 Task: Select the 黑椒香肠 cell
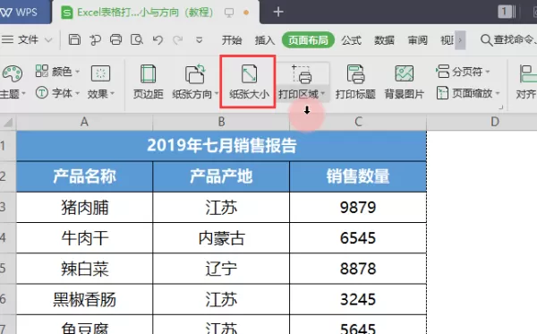coord(84,299)
